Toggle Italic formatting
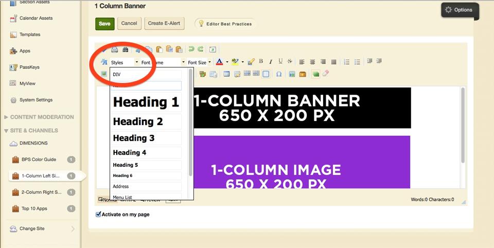The image size is (494, 248). (x=271, y=61)
